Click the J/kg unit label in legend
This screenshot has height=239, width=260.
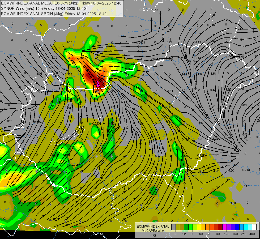(x=153, y=235)
